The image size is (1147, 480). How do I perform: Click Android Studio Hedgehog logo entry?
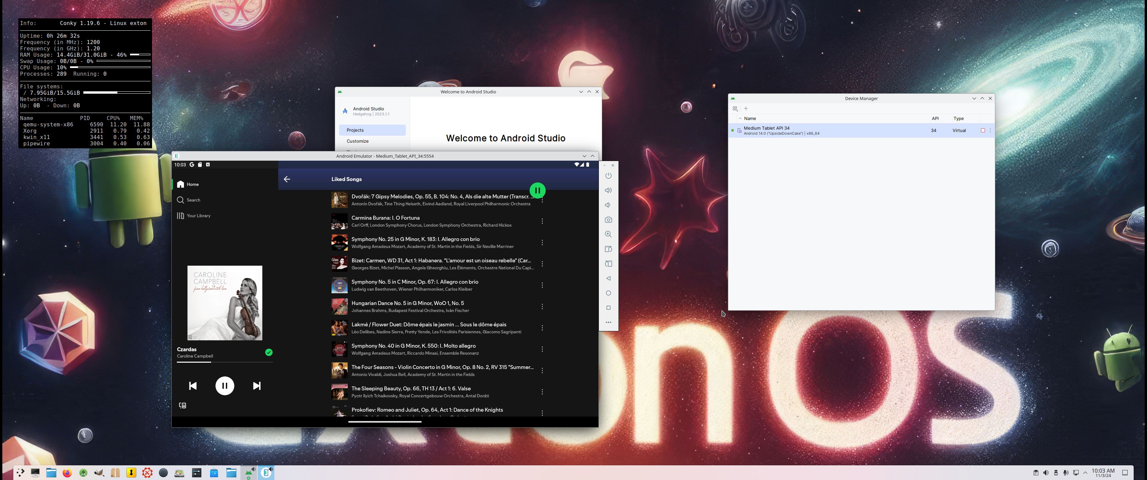366,111
